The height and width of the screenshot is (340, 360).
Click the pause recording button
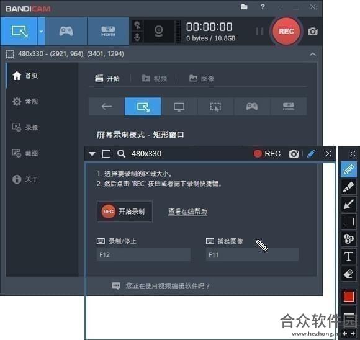pyautogui.click(x=259, y=31)
